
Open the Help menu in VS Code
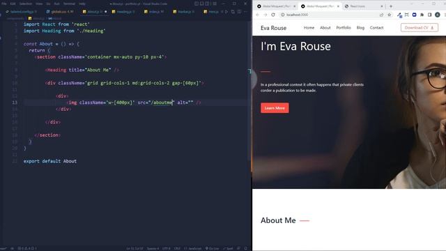click(82, 3)
